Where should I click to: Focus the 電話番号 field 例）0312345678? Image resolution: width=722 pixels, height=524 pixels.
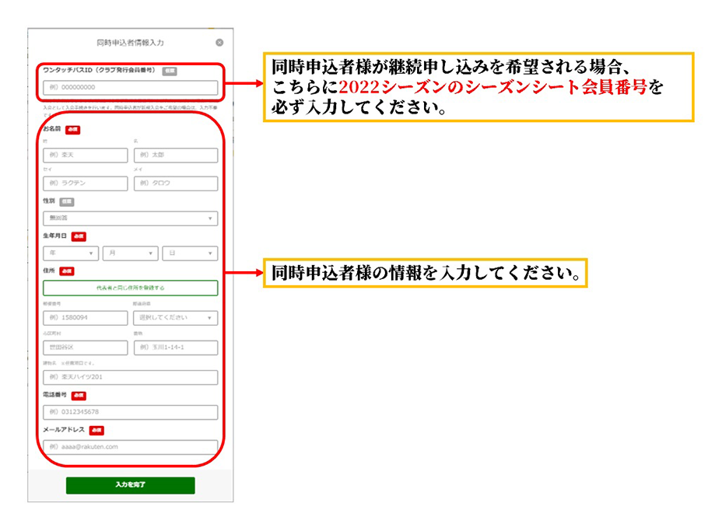130,412
